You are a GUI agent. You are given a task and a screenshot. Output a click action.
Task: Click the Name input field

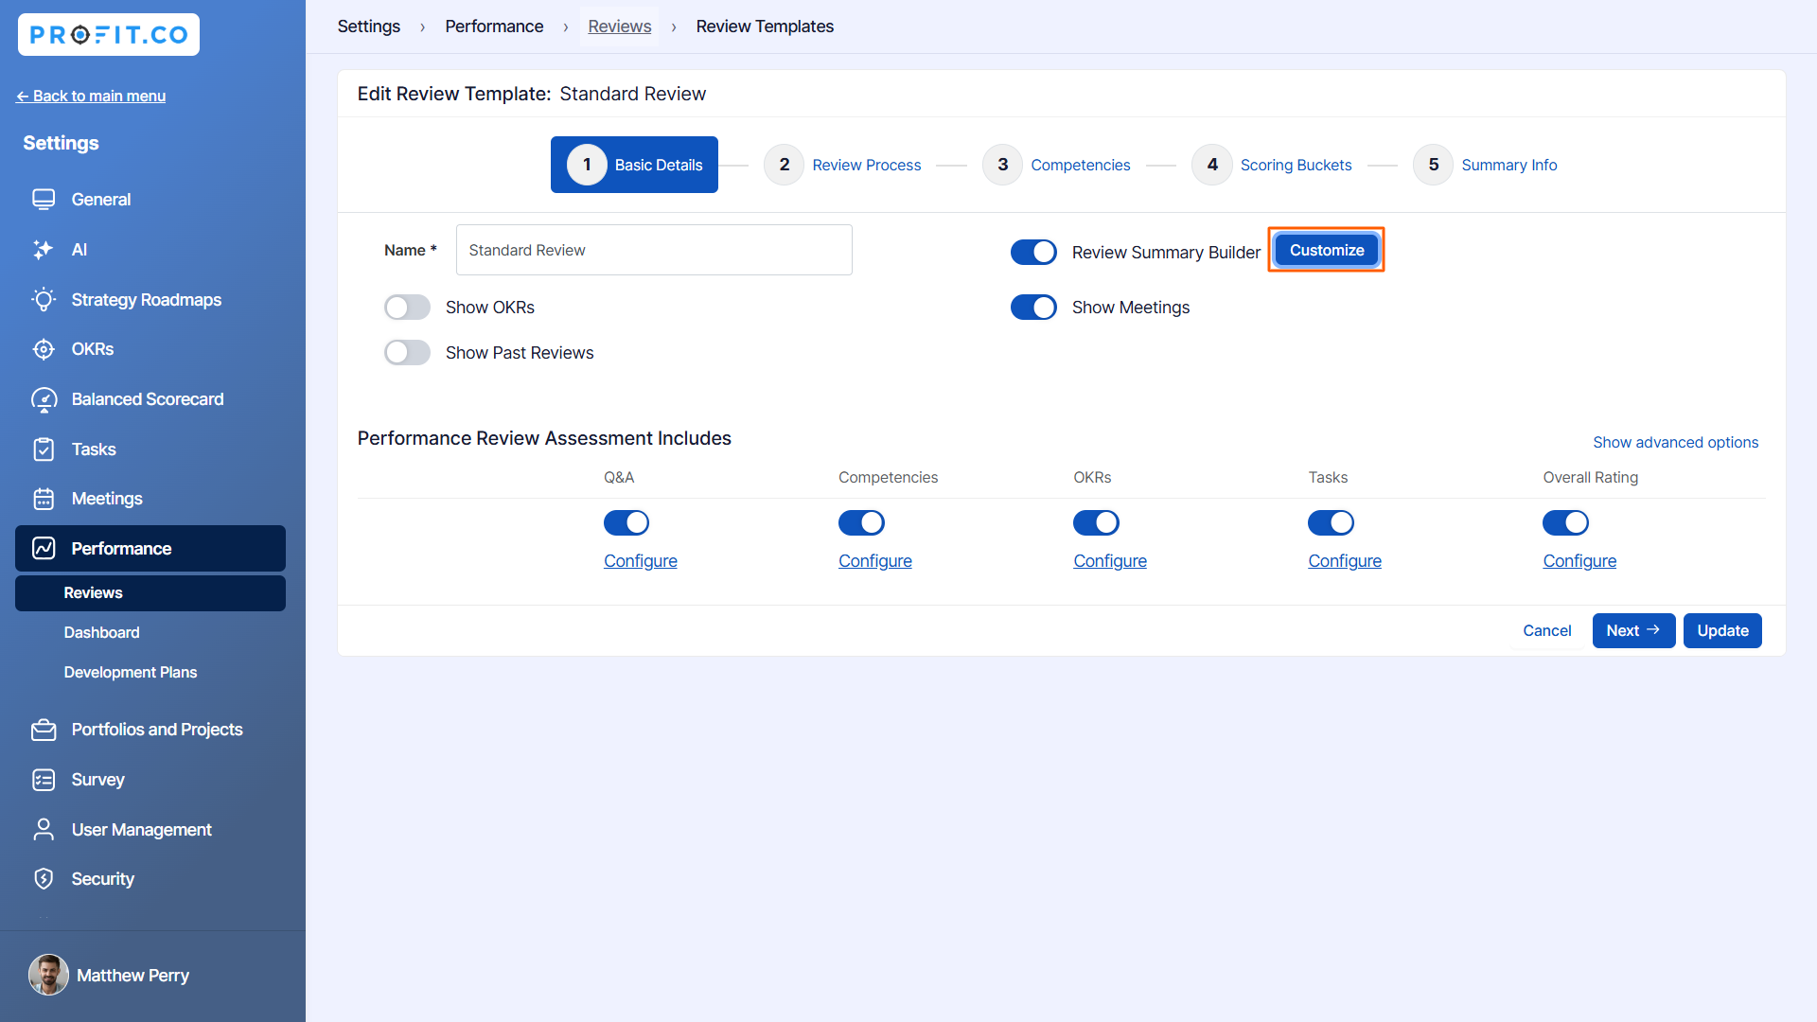[x=653, y=250]
